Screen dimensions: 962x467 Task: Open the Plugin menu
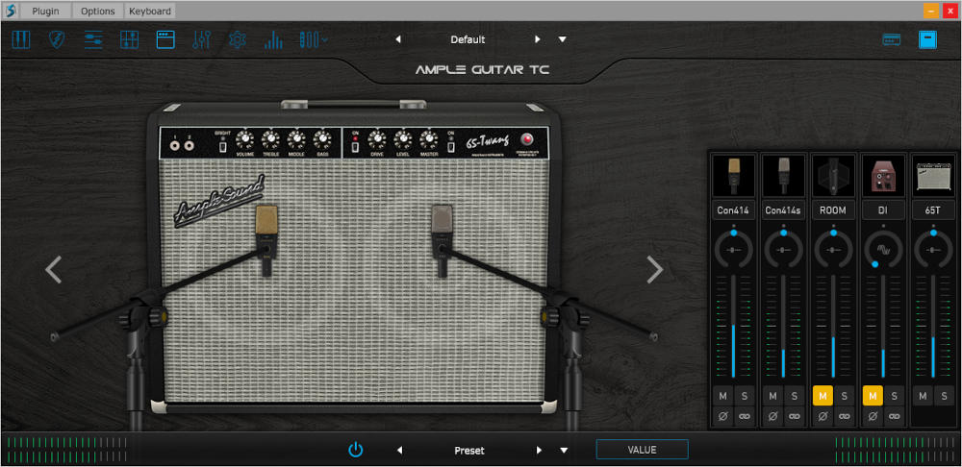pyautogui.click(x=45, y=11)
